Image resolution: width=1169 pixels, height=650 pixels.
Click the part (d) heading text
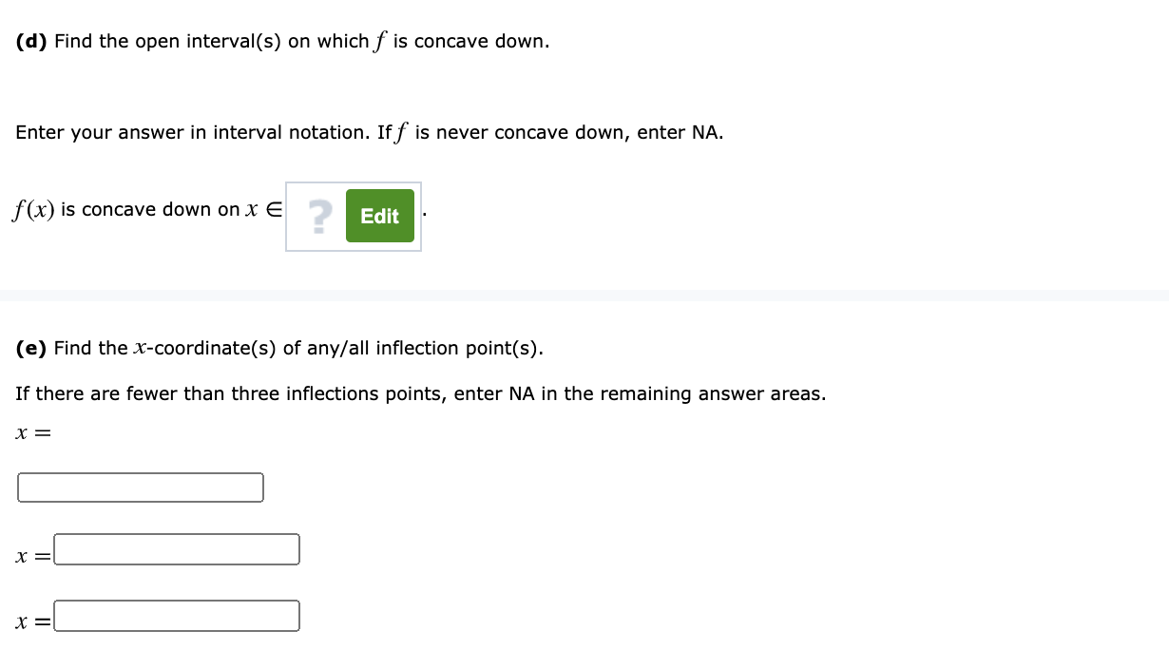pyautogui.click(x=280, y=40)
